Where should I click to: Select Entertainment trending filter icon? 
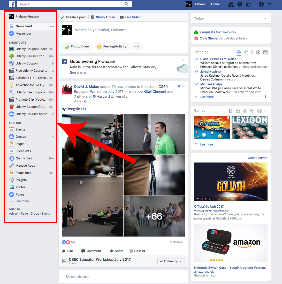[x=265, y=53]
